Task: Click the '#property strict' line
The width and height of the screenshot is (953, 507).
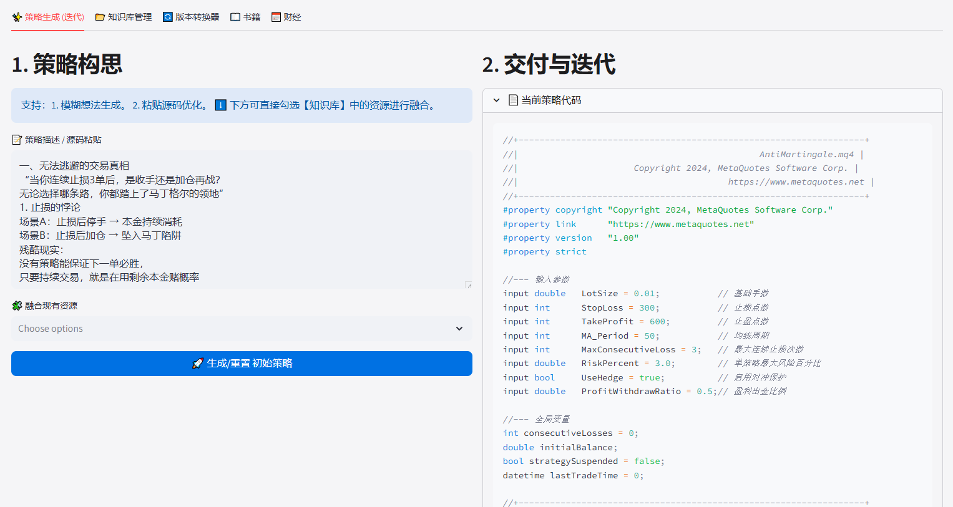Action: 545,252
